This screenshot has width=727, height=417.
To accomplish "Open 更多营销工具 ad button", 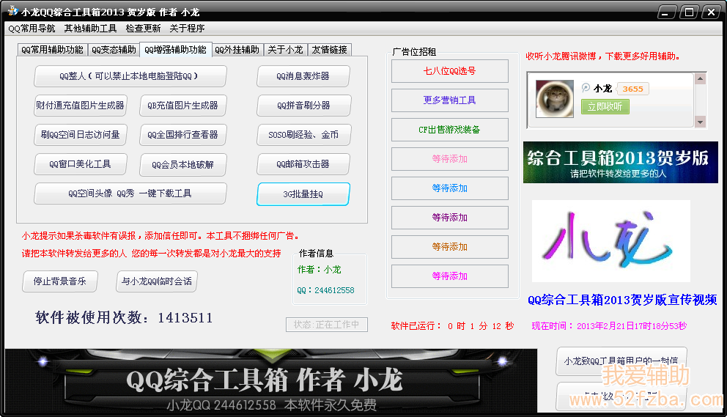I will pyautogui.click(x=450, y=100).
